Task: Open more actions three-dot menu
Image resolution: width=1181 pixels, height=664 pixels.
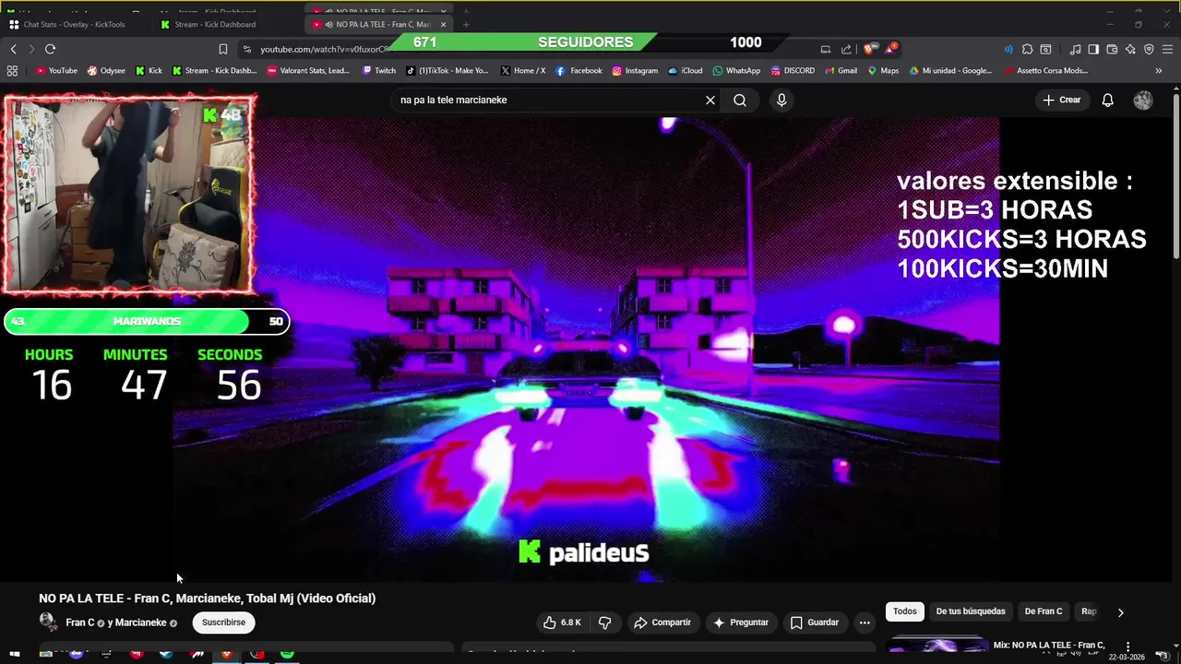Action: 865,622
